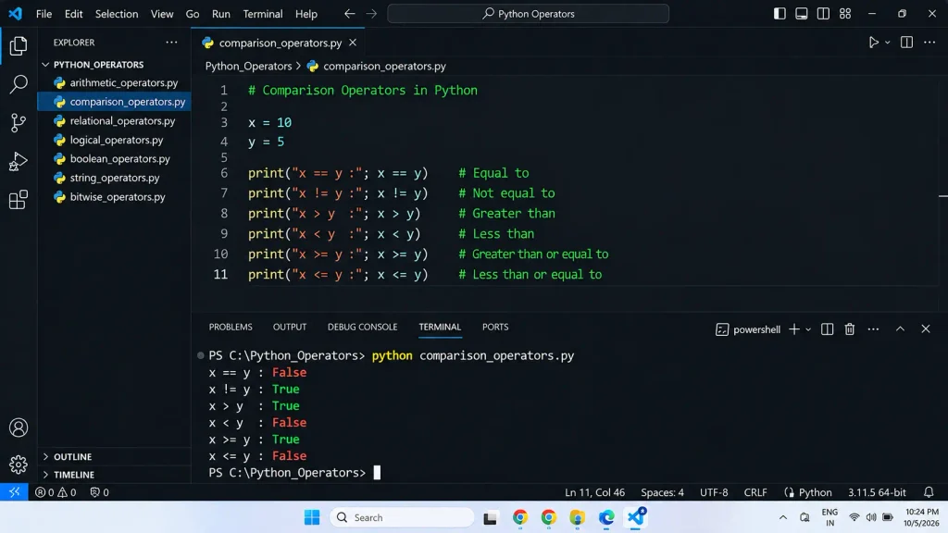The image size is (948, 533).
Task: Switch to the PROBLEMS tab
Action: (x=231, y=327)
